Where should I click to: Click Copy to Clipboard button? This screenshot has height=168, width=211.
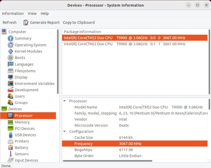(79, 23)
